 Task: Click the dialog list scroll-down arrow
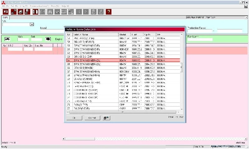181,109
